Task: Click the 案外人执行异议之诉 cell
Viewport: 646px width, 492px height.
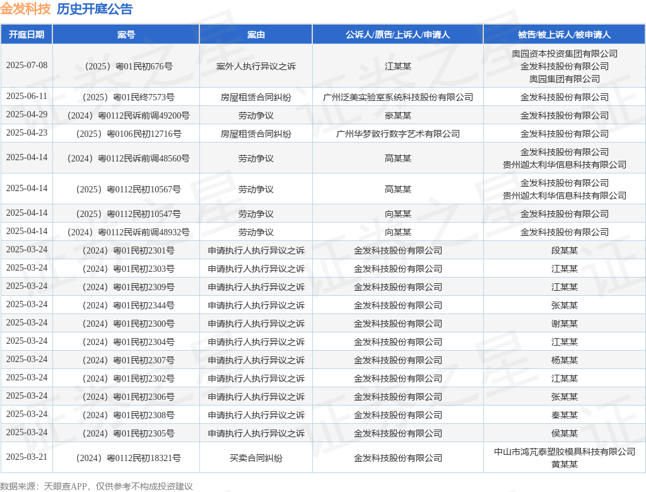Action: [x=256, y=66]
